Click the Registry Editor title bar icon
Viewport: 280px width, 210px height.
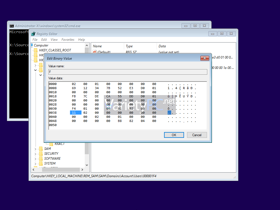[x=33, y=34]
